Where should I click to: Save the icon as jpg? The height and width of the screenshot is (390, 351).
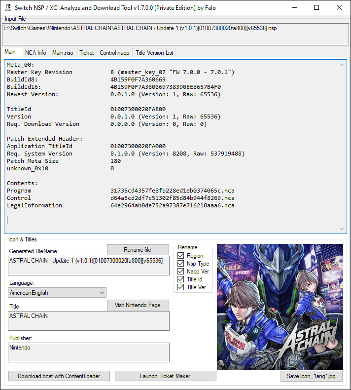point(311,376)
